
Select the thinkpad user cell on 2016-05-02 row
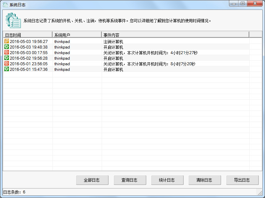point(62,58)
